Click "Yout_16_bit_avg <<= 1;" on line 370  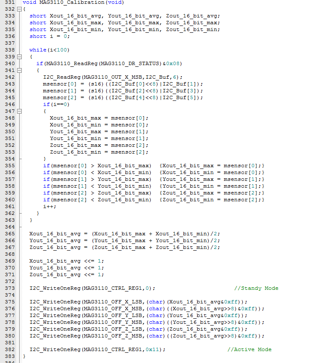coord(67,268)
